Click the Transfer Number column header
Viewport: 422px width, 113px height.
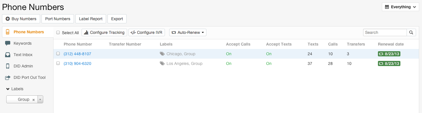[125, 44]
